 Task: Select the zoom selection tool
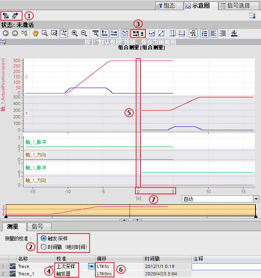[x=45, y=33]
